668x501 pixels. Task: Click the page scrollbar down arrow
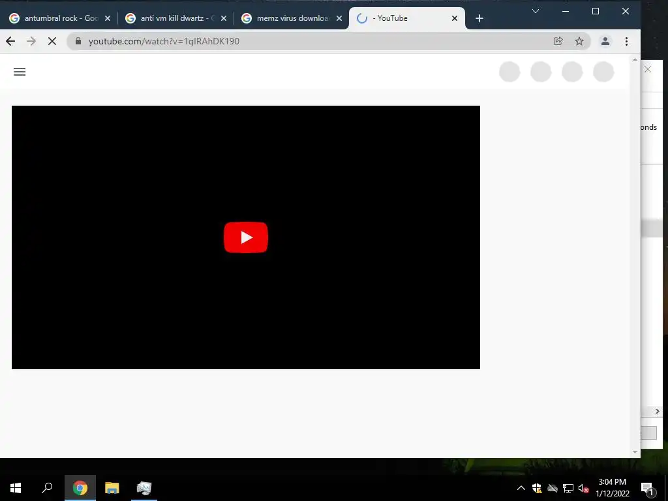coord(635,452)
